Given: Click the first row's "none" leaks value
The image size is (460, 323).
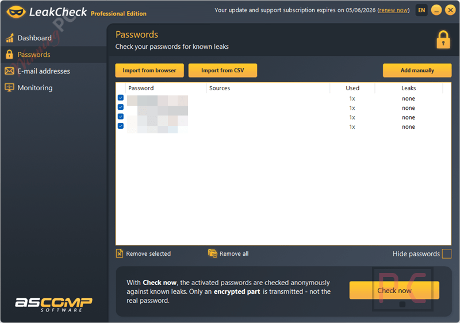Looking at the screenshot, I should coord(408,98).
